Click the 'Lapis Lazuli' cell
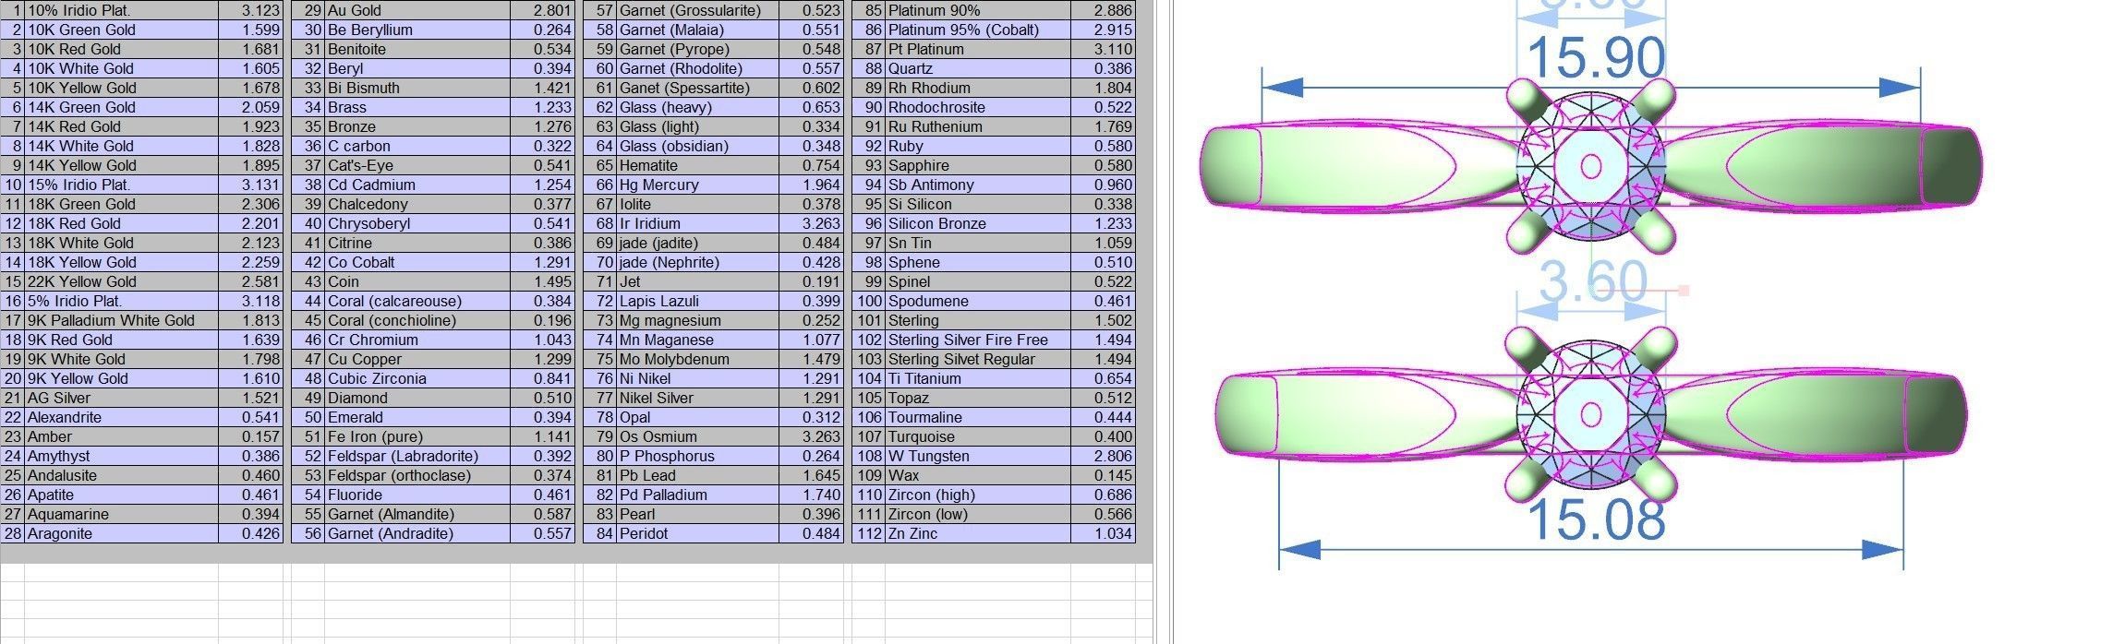Viewport: 2113px width, 644px height. [698, 301]
